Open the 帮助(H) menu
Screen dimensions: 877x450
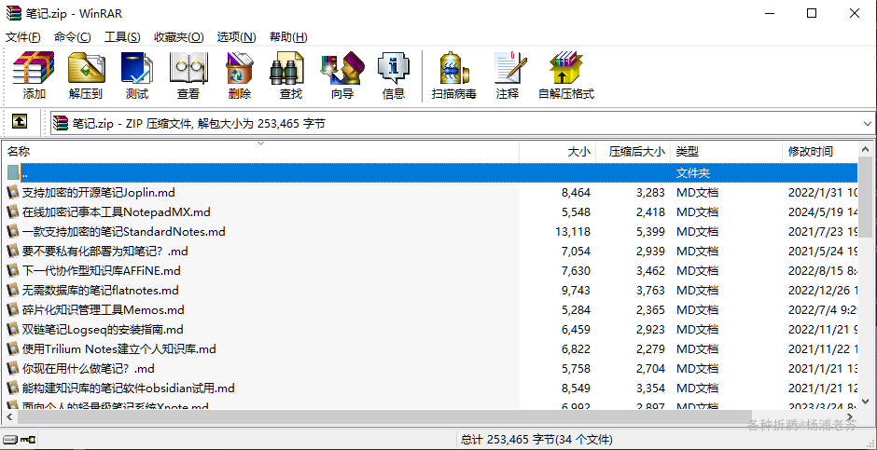288,37
